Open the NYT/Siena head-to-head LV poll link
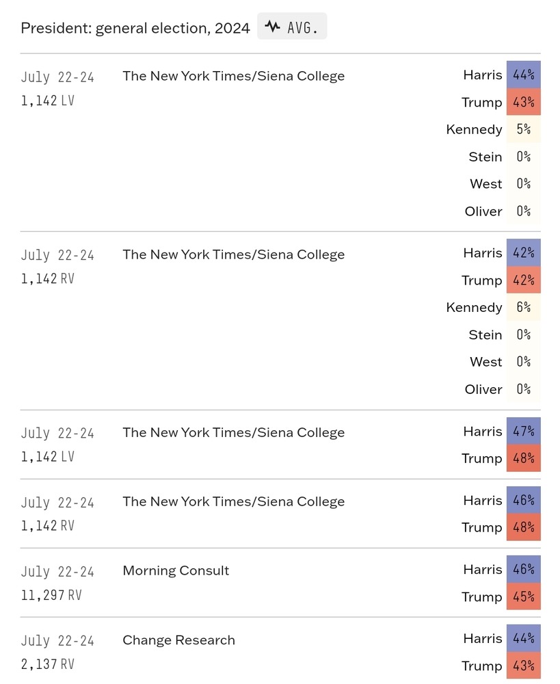The width and height of the screenshot is (560, 684). 233,432
